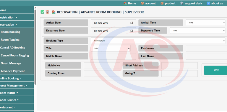227x112 pixels.
Task: Select Home in the sidebar
Action: 17,10
